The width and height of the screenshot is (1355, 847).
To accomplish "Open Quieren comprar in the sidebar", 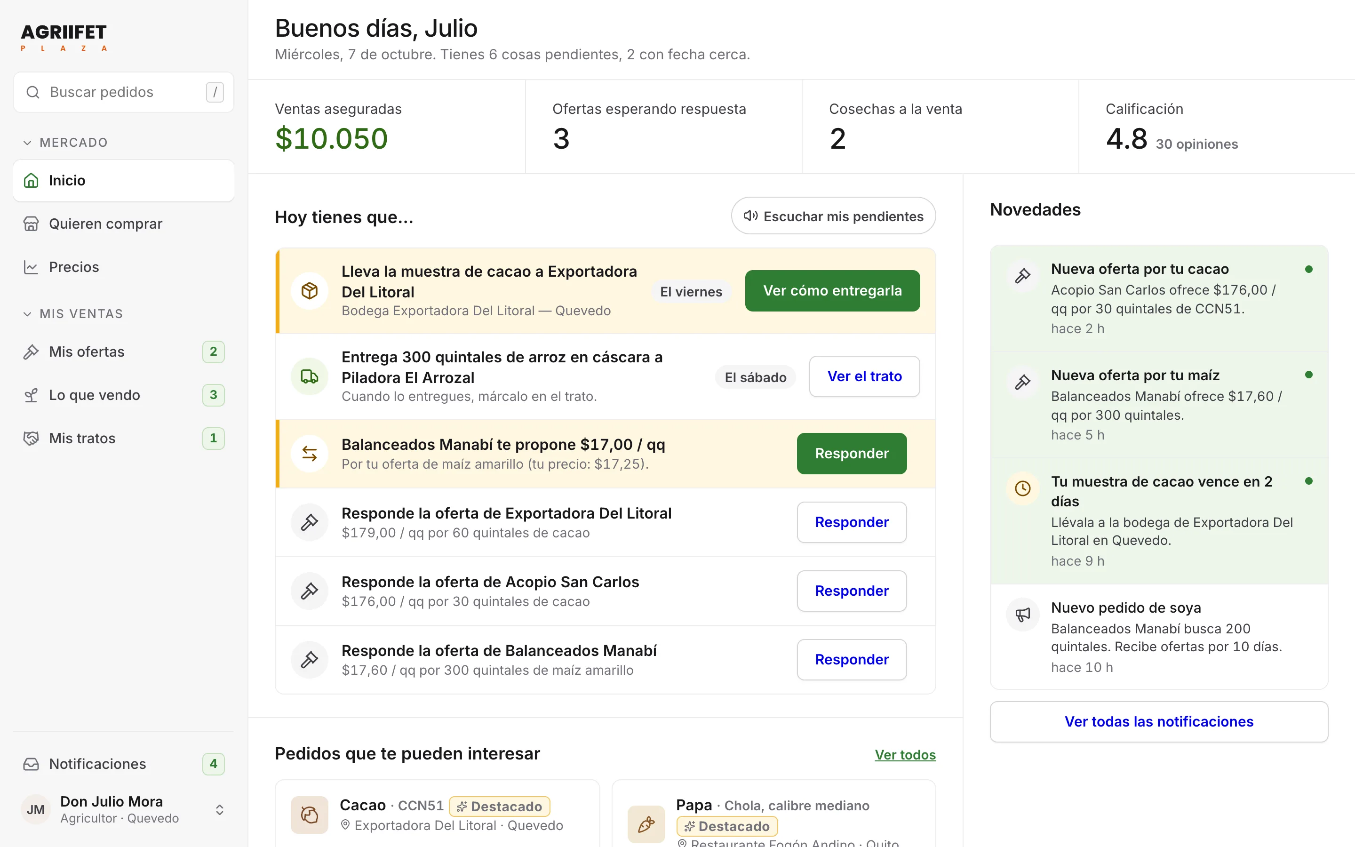I will coord(124,224).
